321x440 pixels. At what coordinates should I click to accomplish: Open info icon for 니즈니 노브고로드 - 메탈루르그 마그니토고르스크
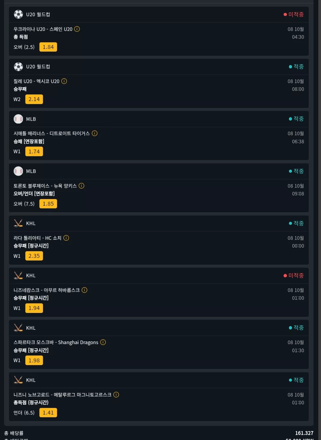pyautogui.click(x=116, y=395)
